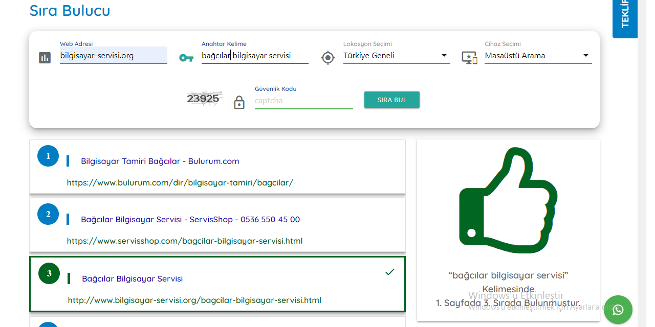This screenshot has height=327, width=655.
Task: Click the location target icon
Action: pos(328,58)
